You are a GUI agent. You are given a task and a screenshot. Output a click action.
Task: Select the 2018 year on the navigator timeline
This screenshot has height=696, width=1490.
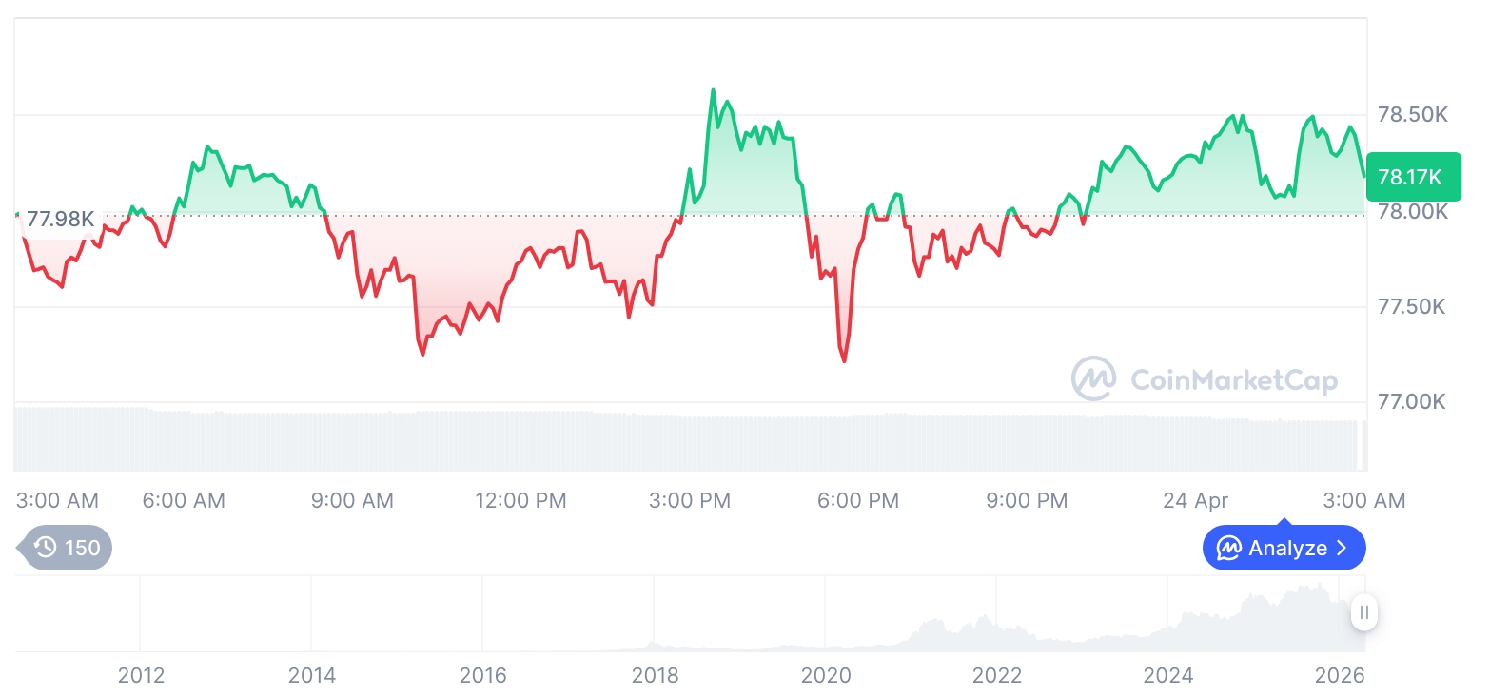pos(655,675)
